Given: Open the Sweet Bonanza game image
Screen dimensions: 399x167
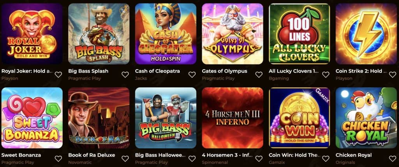Looking at the screenshot, I should click(x=32, y=118).
